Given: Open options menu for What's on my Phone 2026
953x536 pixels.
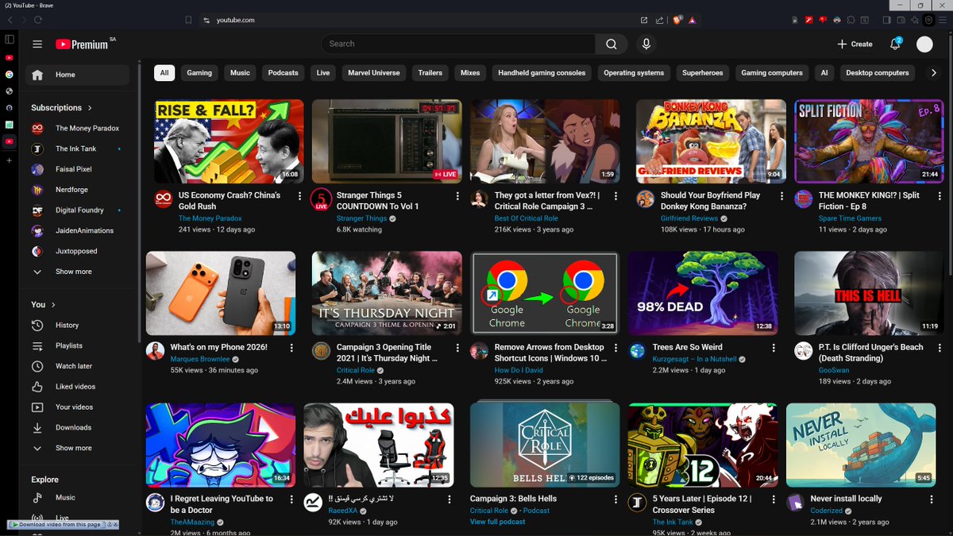Looking at the screenshot, I should tap(291, 348).
